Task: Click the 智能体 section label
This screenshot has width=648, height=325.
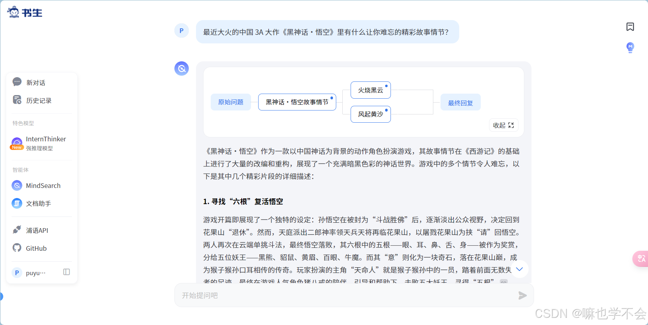Action: coord(20,170)
